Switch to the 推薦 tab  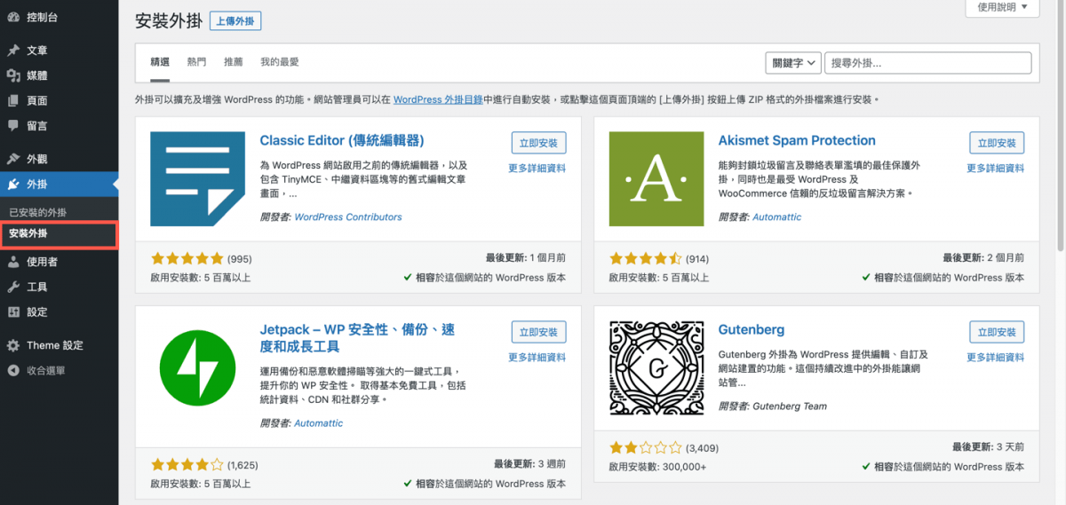pos(234,62)
